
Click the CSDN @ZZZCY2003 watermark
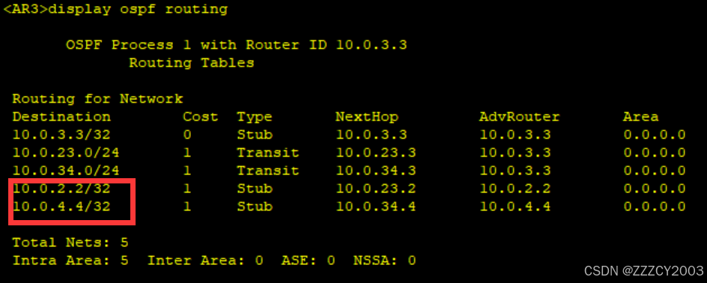coord(644,271)
